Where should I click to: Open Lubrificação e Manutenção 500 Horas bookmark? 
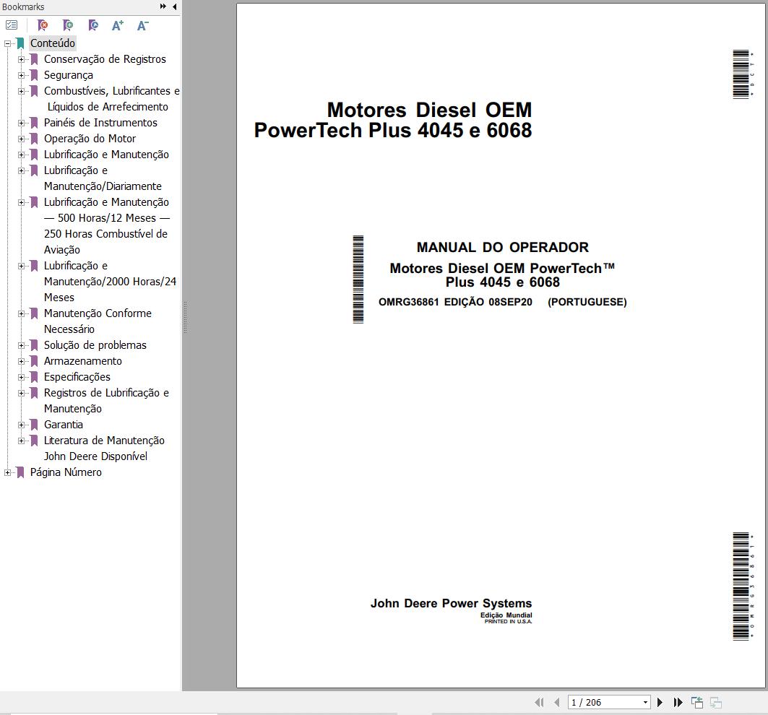point(107,226)
